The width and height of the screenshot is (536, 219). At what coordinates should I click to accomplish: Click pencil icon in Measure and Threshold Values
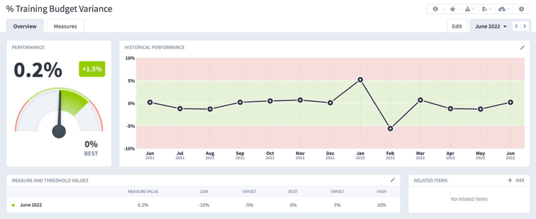tap(393, 180)
